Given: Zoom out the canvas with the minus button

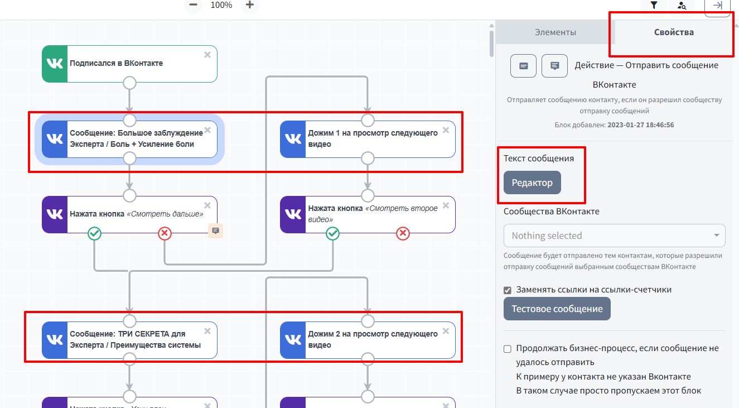Looking at the screenshot, I should (193, 5).
